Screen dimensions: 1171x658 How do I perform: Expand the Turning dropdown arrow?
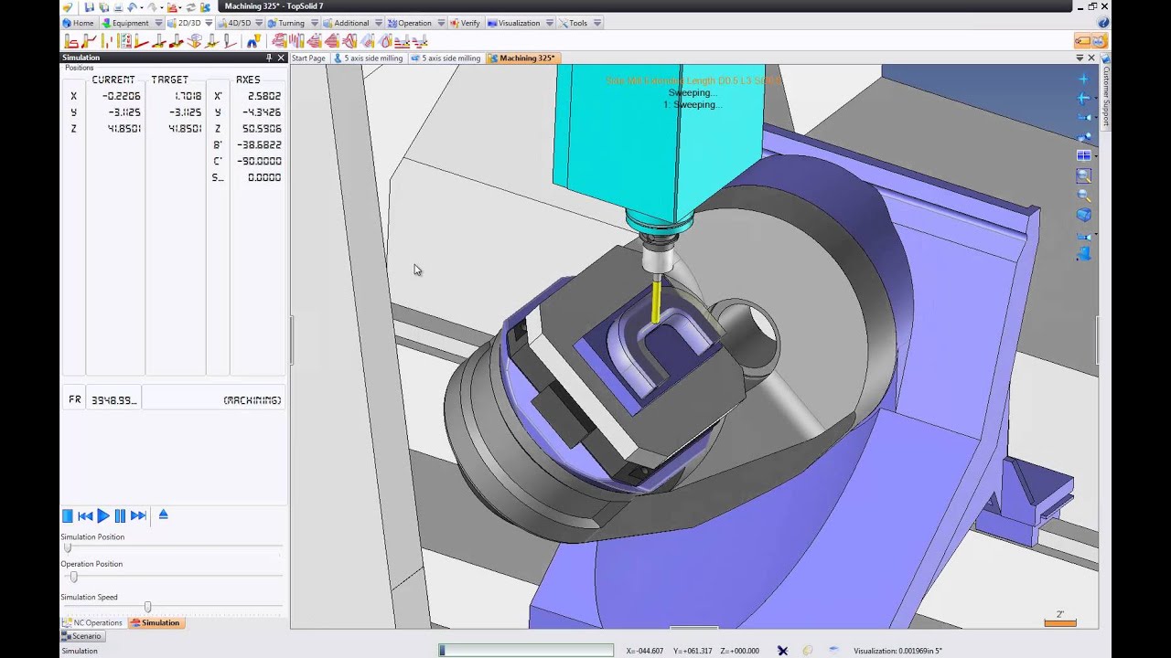(x=314, y=23)
